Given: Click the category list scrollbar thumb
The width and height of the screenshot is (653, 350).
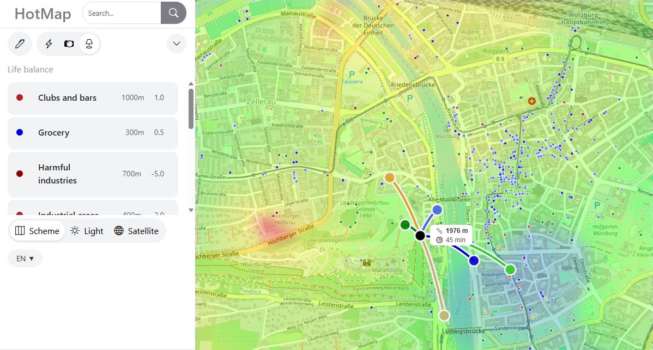Looking at the screenshot, I should coord(191,108).
